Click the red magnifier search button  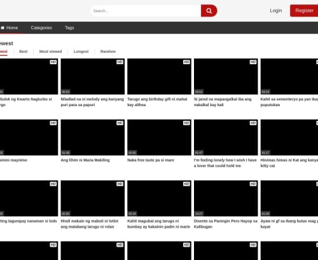[209, 11]
